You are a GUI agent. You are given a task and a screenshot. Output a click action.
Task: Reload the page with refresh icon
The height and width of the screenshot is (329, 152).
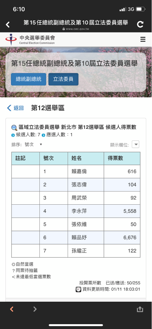coord(140,24)
